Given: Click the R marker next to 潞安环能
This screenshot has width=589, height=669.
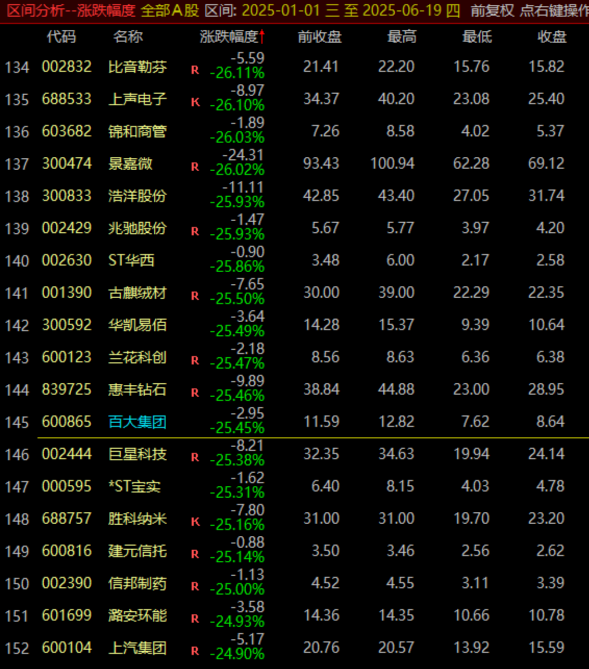Looking at the screenshot, I should 195,618.
